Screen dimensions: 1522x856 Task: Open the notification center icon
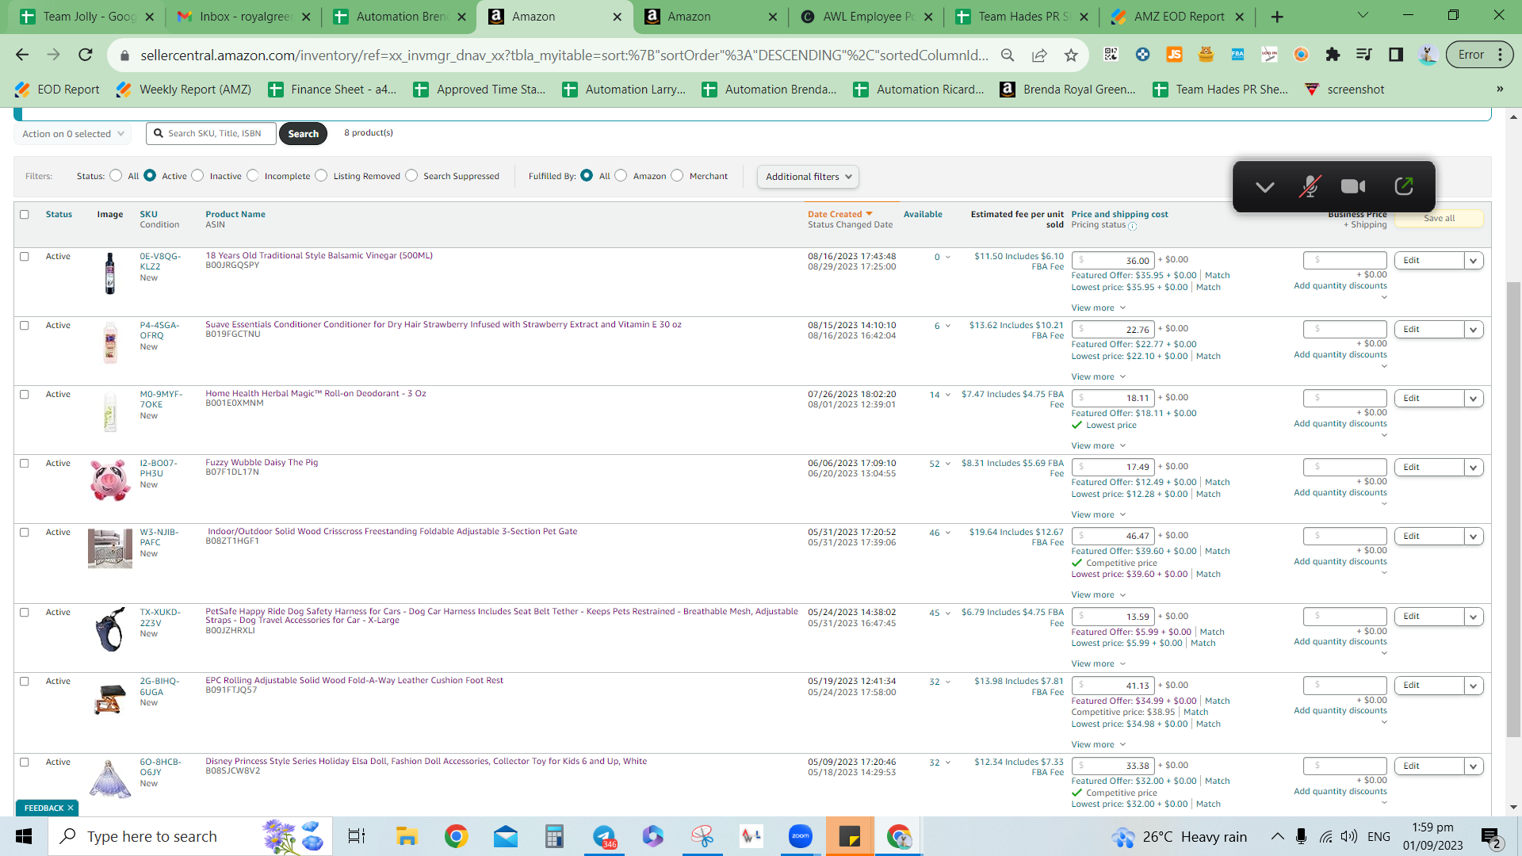[1490, 837]
